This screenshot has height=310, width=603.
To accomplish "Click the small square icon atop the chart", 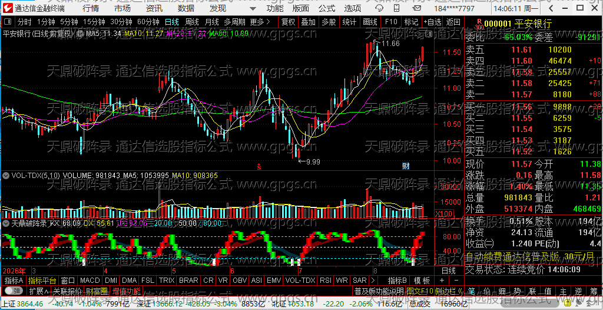I will (x=429, y=34).
